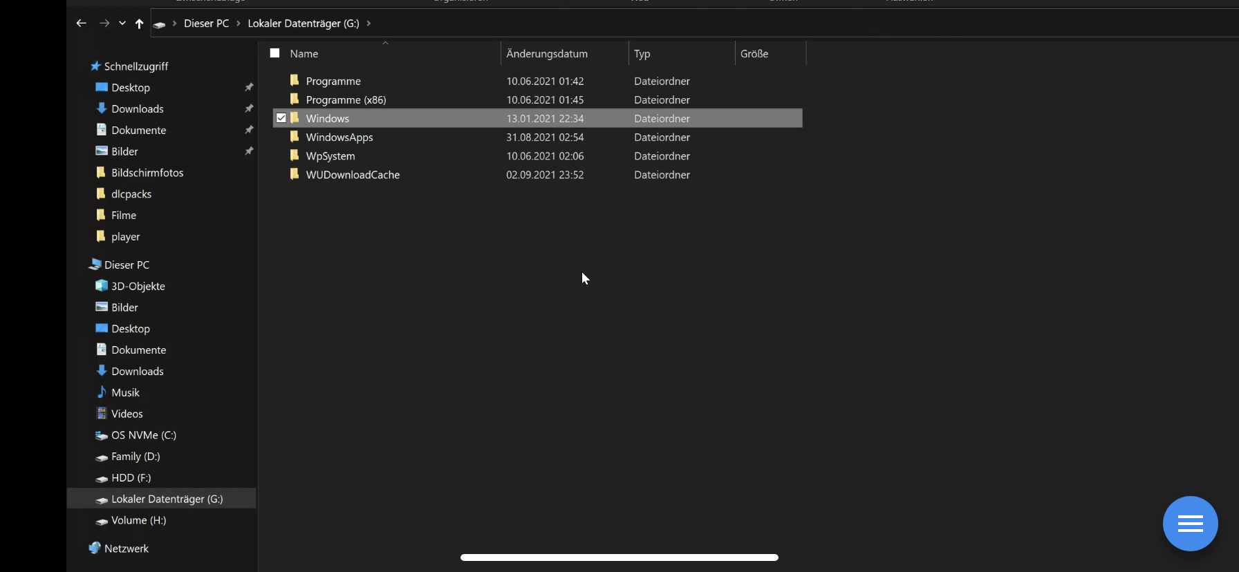Click pin icon next to Dokumente
This screenshot has width=1239, height=572.
[x=249, y=130]
